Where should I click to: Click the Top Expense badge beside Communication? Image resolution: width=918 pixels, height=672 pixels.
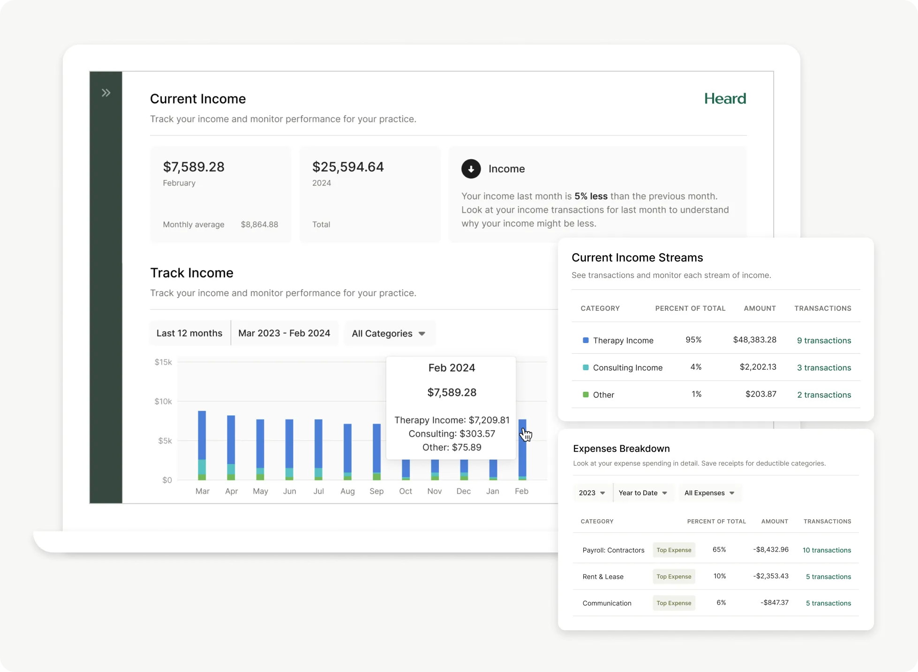pos(674,603)
